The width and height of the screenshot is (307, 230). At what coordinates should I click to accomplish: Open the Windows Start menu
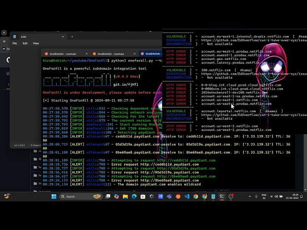tap(54, 196)
